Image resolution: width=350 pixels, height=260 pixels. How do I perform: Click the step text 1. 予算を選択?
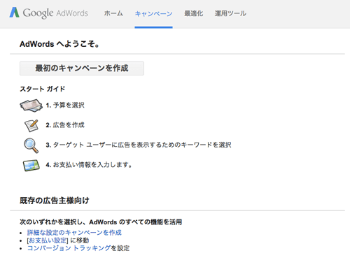65,106
